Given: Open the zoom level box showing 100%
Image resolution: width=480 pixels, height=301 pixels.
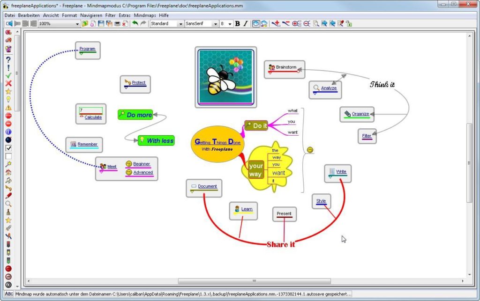Looking at the screenshot, I should click(59, 23).
